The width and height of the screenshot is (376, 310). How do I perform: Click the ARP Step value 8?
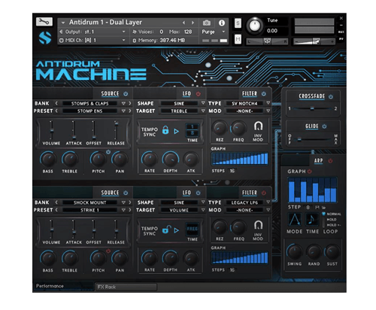pos(308,207)
